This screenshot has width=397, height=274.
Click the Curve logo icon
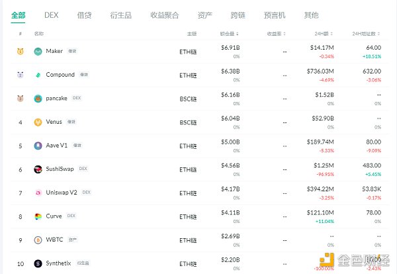pyautogui.click(x=38, y=216)
